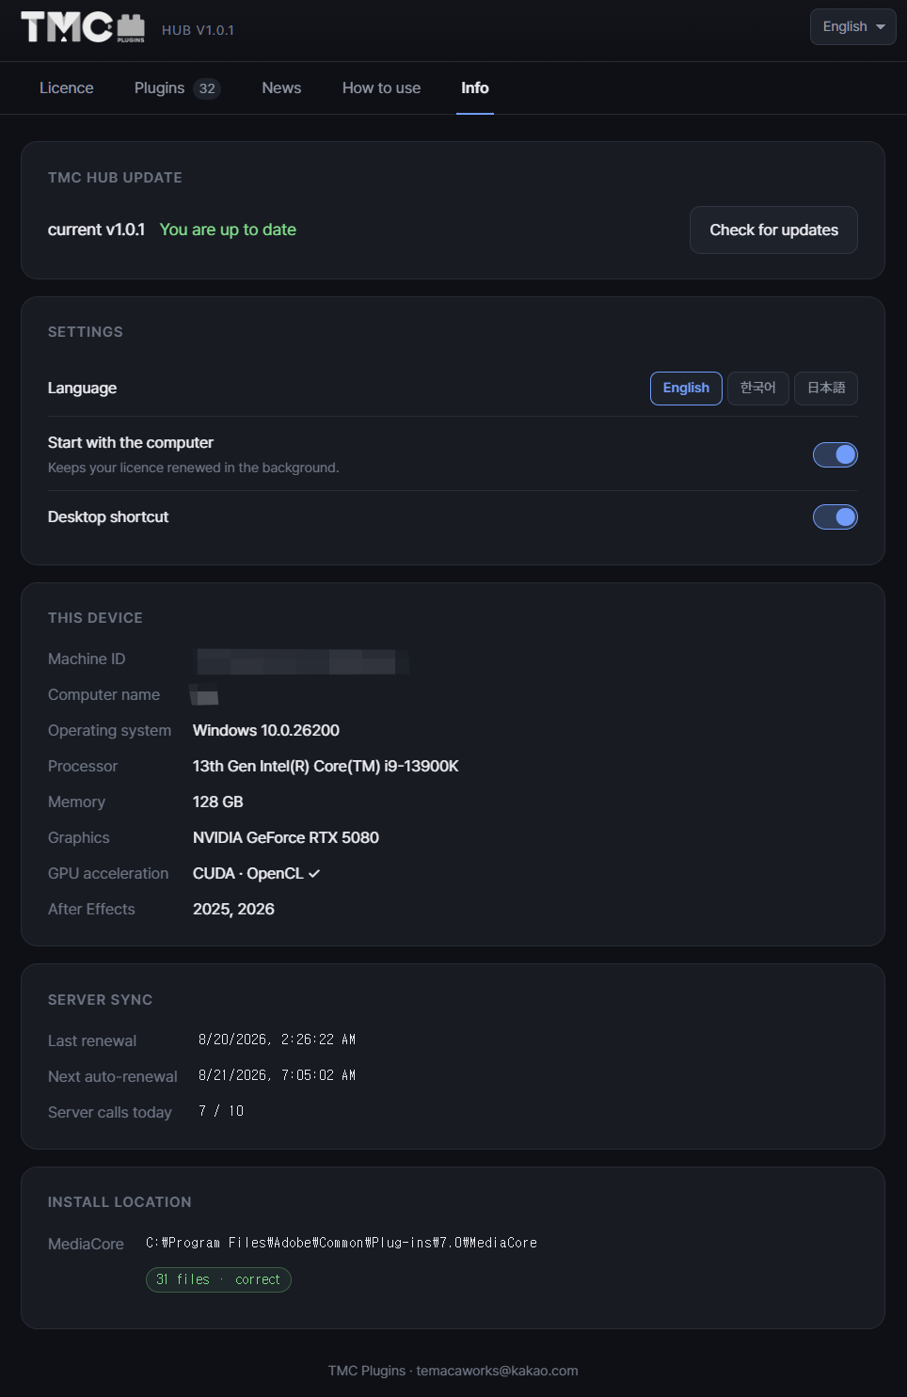This screenshot has width=907, height=1397.
Task: Click the MediaCore install path text
Action: click(x=342, y=1243)
